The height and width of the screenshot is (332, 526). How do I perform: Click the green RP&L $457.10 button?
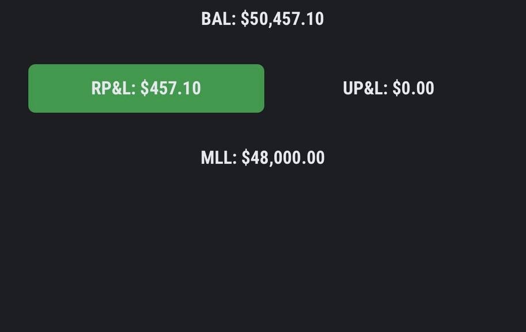146,88
